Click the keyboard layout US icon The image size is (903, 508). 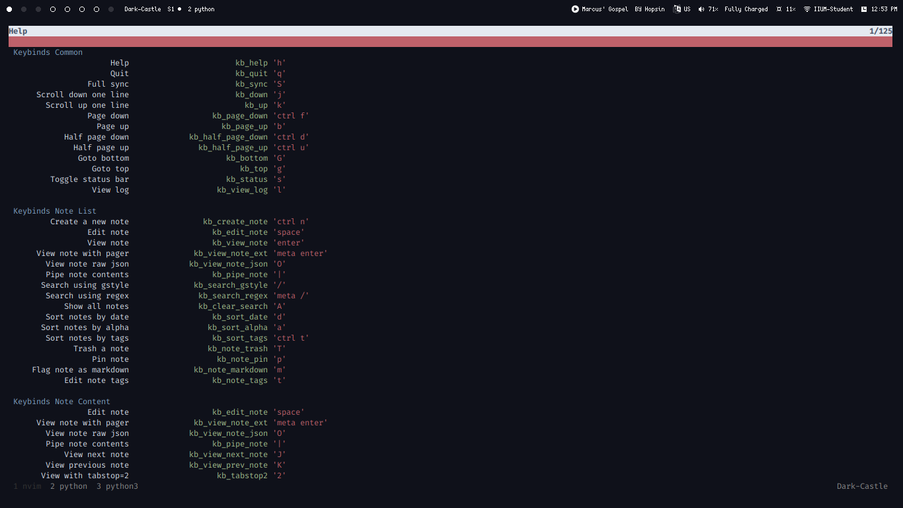(x=677, y=9)
